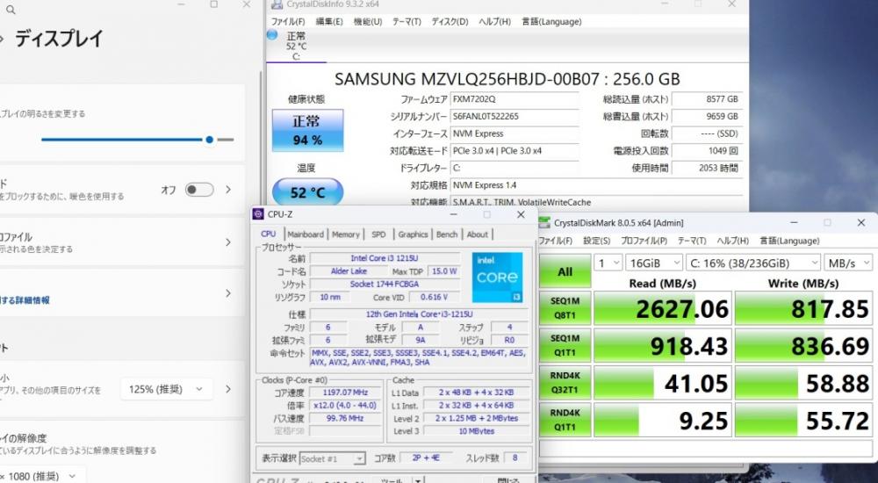Open 言語(Language) menu in CrystalDiskMark
This screenshot has height=483, width=878.
tap(789, 241)
